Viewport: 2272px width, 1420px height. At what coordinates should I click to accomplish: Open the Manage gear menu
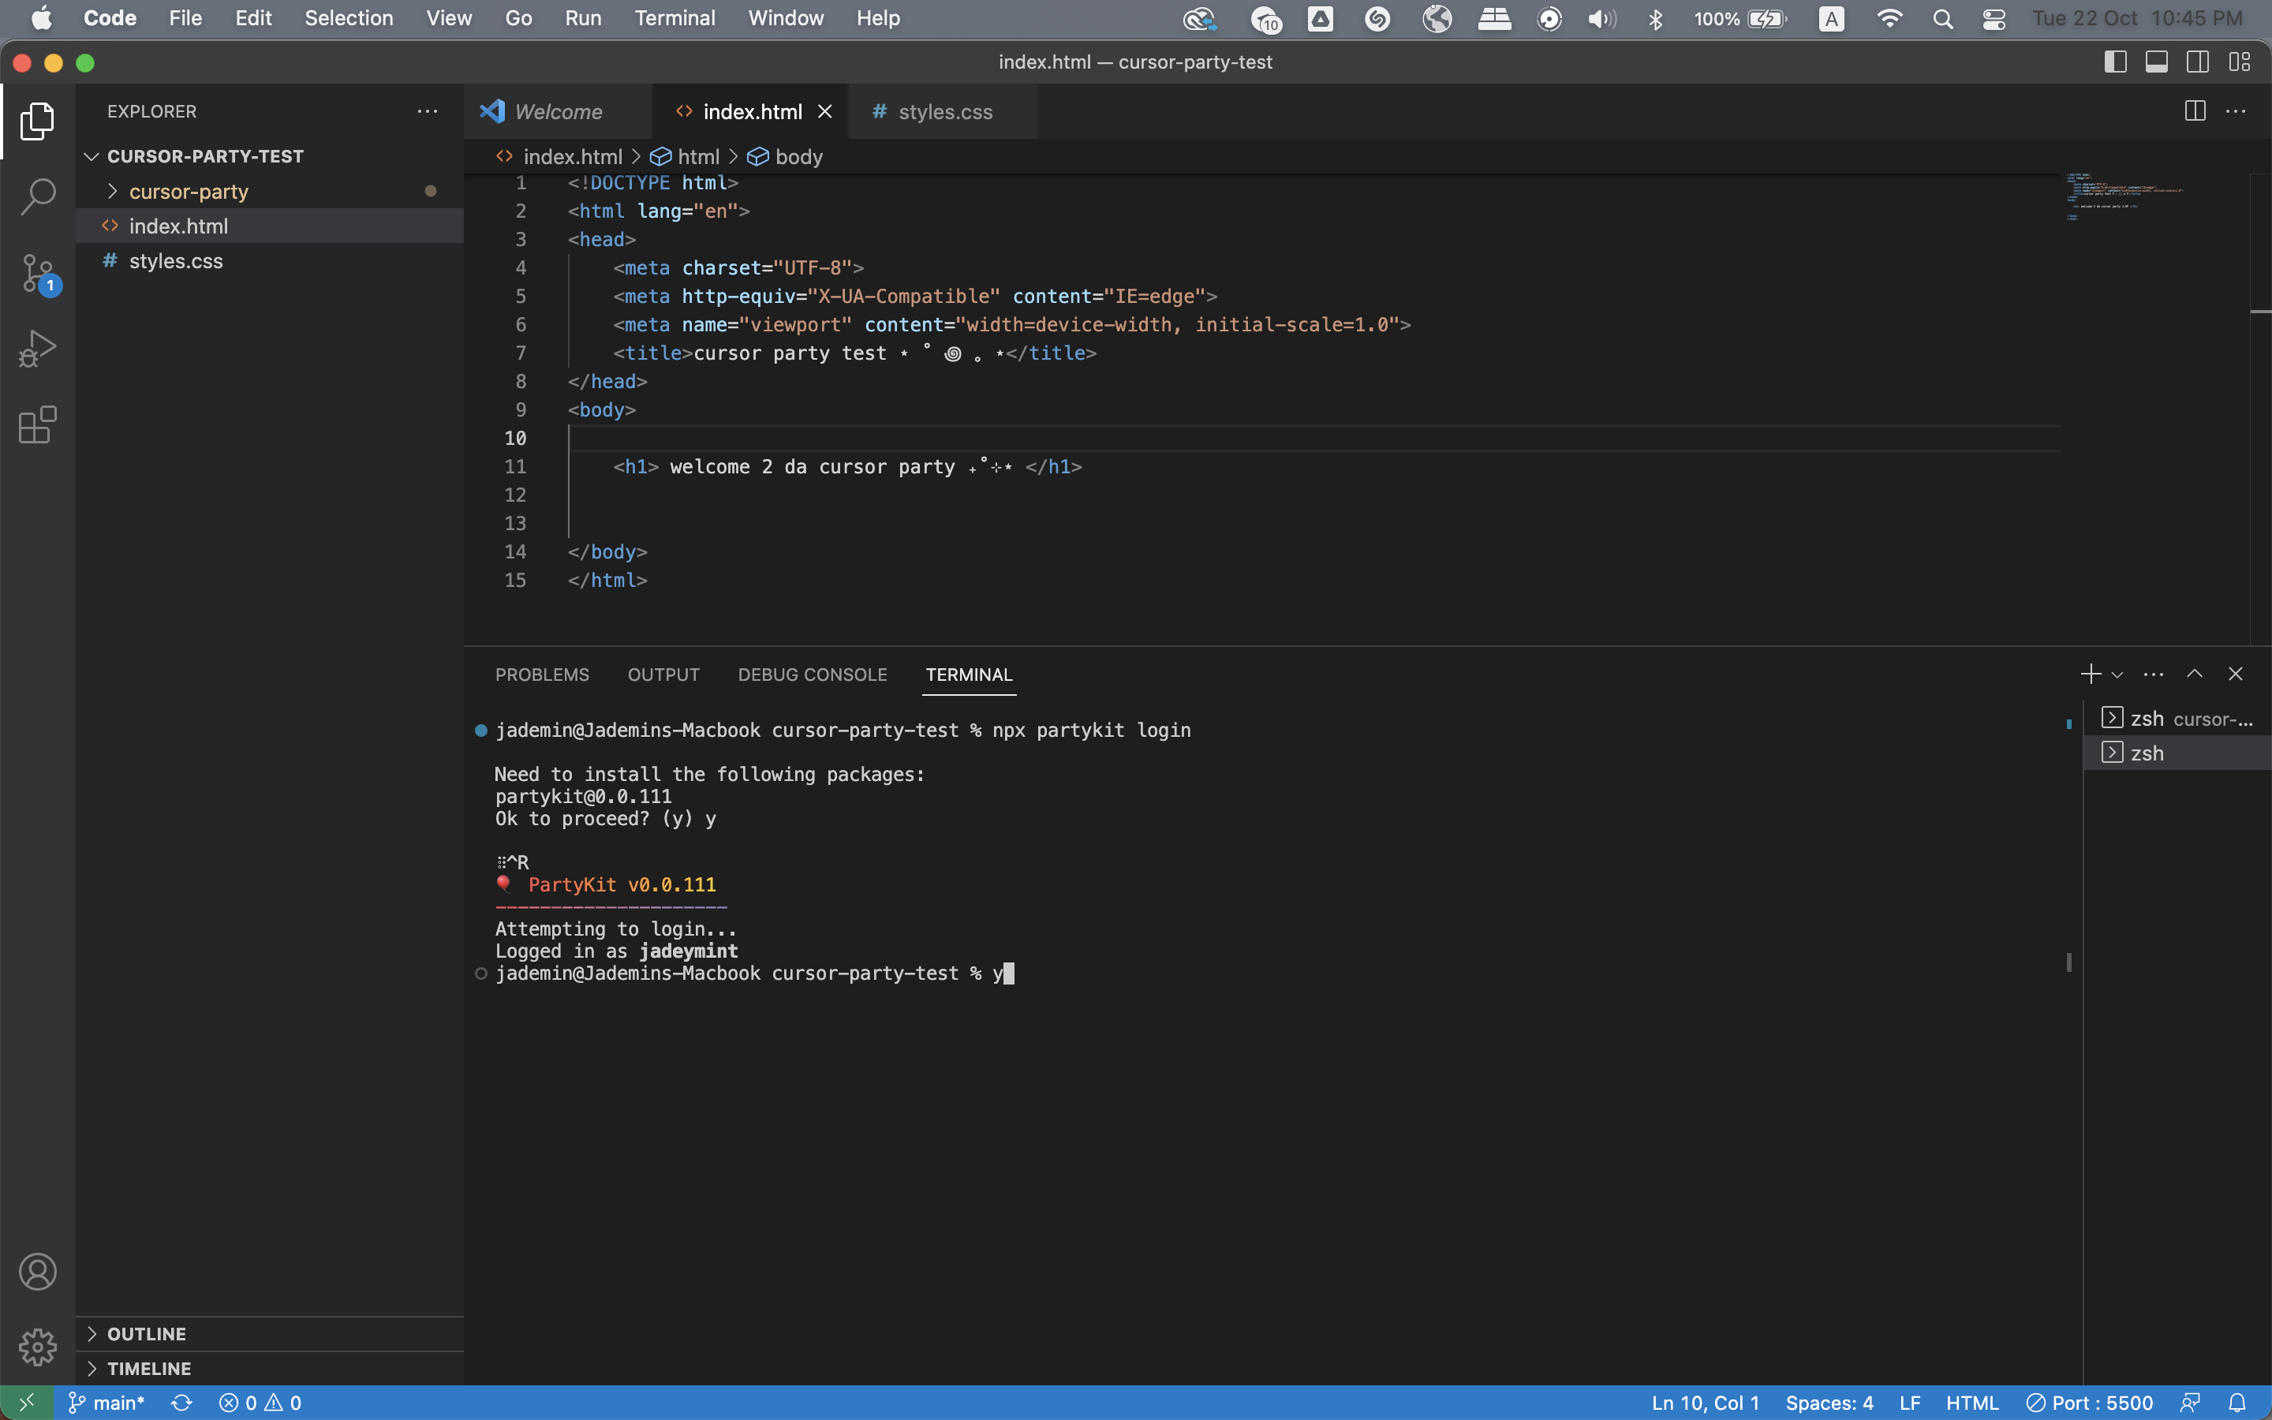38,1347
